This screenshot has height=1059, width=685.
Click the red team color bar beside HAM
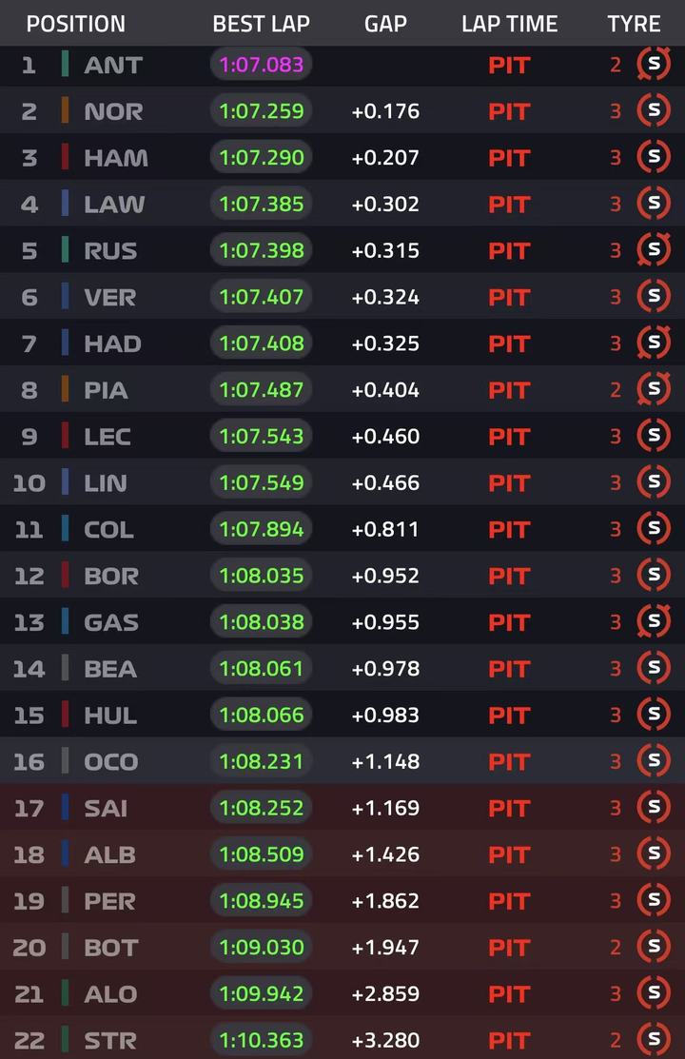point(65,157)
